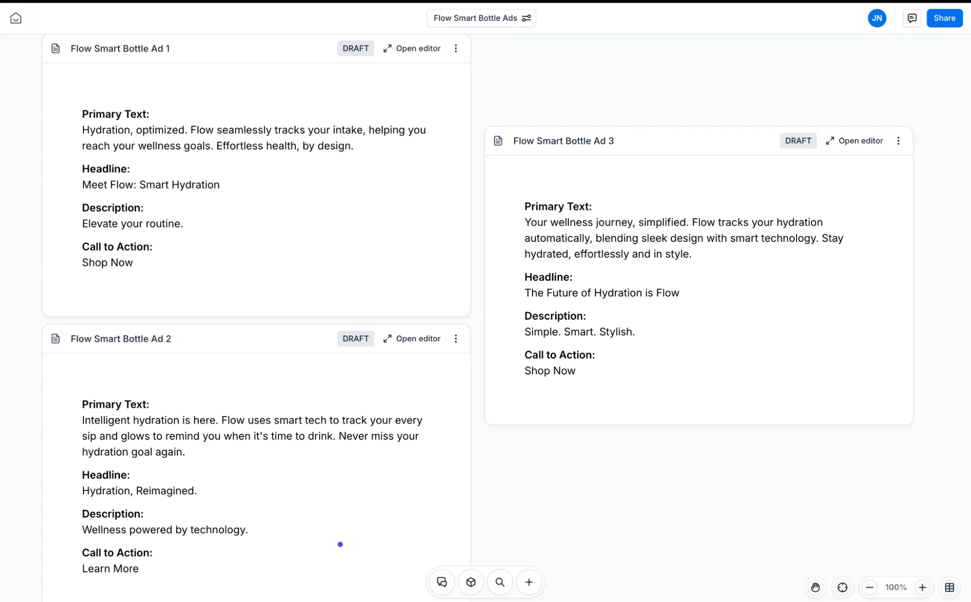Zoom out with the minus button
The height and width of the screenshot is (602, 971).
coord(869,587)
